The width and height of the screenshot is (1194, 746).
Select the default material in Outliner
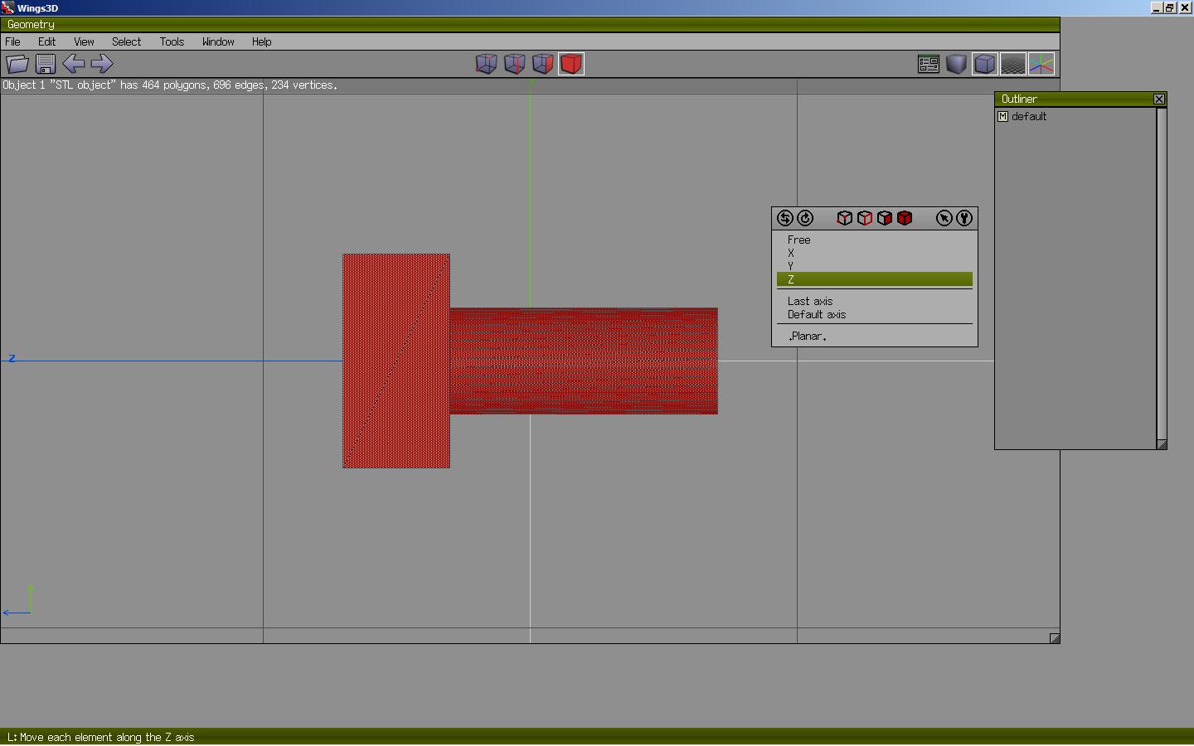(x=1028, y=117)
